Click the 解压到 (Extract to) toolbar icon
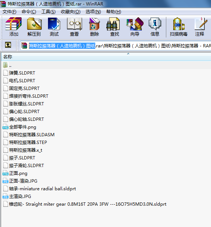The image size is (211, 227). pos(34,24)
